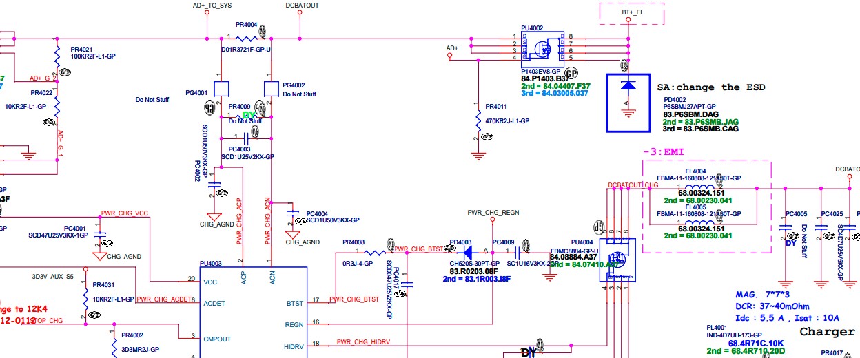Click the PC4025 capacitor symbol

coord(821,227)
